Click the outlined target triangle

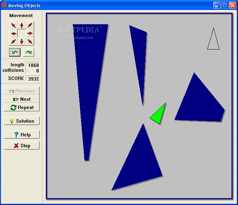pyautogui.click(x=213, y=41)
